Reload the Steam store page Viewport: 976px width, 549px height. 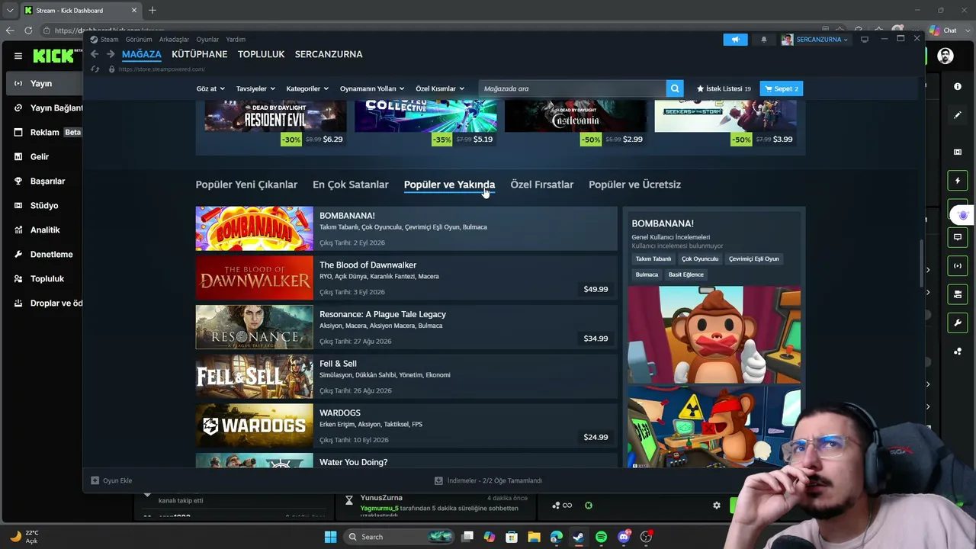point(95,69)
